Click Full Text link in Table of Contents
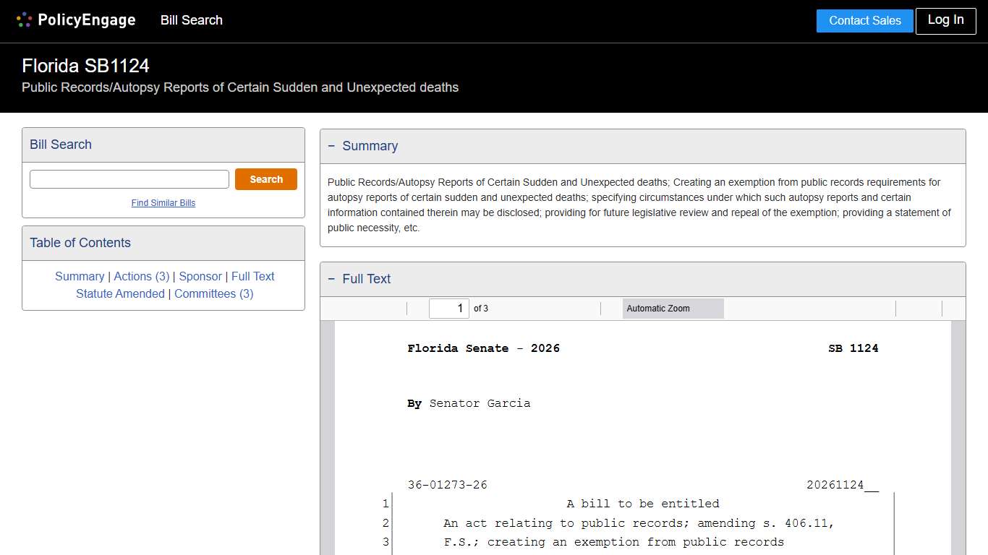988x555 pixels. [x=253, y=276]
